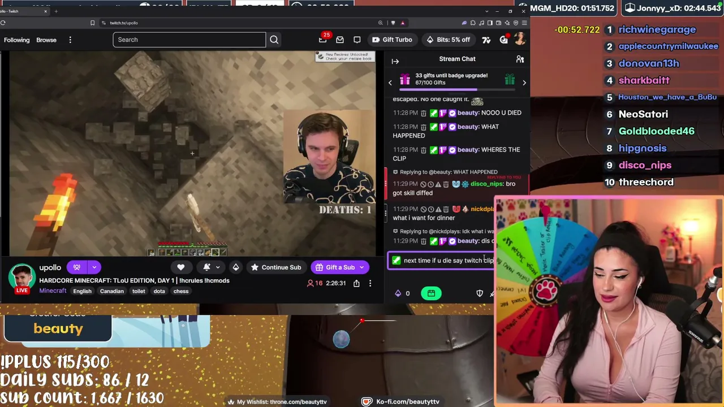This screenshot has width=724, height=407.
Task: Focus the Twitch Search field
Action: [189, 40]
